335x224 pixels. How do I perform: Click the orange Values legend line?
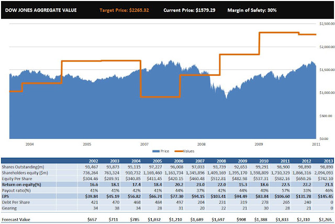(x=178, y=151)
